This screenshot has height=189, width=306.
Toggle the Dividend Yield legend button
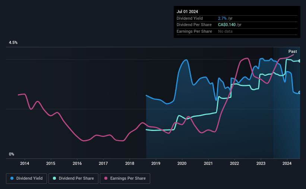coord(26,178)
